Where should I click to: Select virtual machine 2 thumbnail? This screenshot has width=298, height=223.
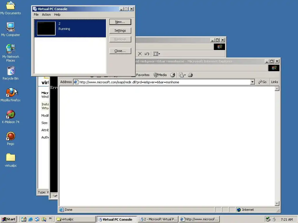46,28
